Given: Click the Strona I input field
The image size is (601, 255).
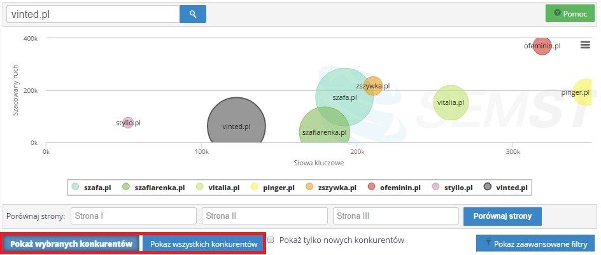Looking at the screenshot, I should (134, 216).
